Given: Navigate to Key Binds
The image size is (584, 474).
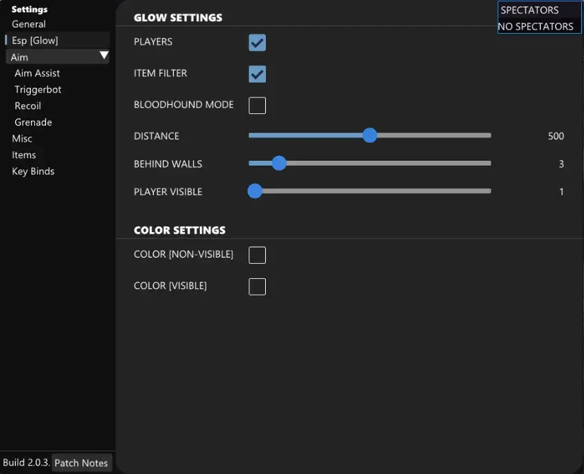Looking at the screenshot, I should click(33, 172).
